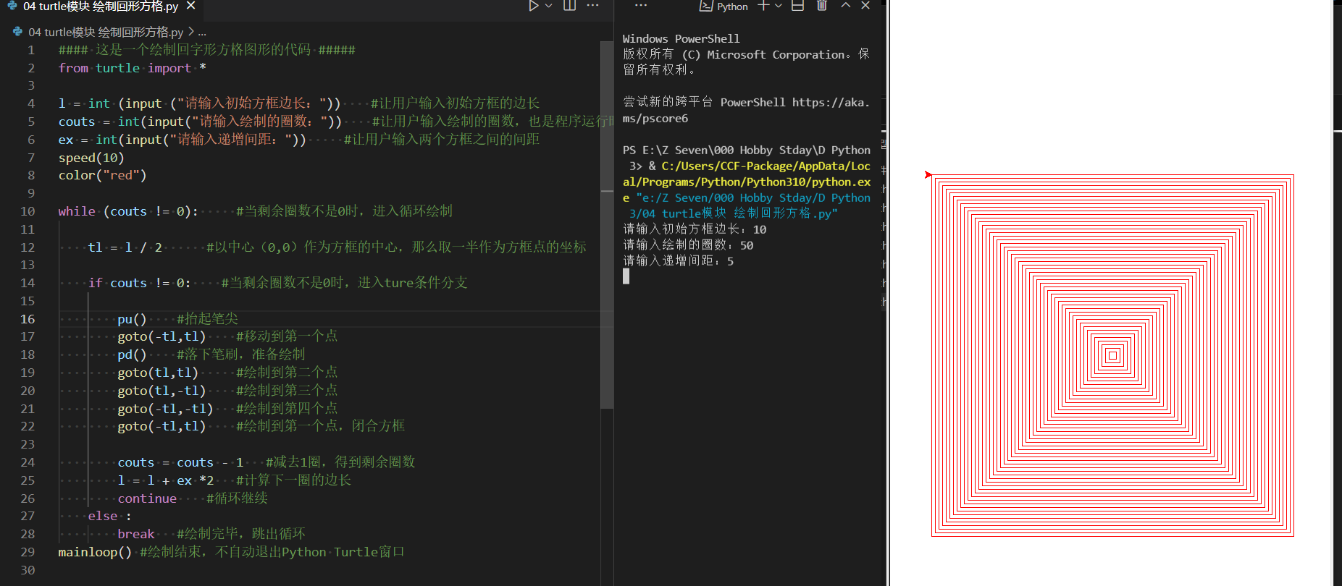The height and width of the screenshot is (586, 1342).
Task: Kill the terminal with the trash icon
Action: 822,6
